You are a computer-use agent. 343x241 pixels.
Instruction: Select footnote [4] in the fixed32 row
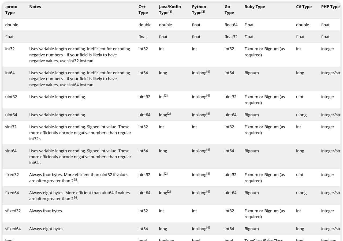(x=208, y=174)
